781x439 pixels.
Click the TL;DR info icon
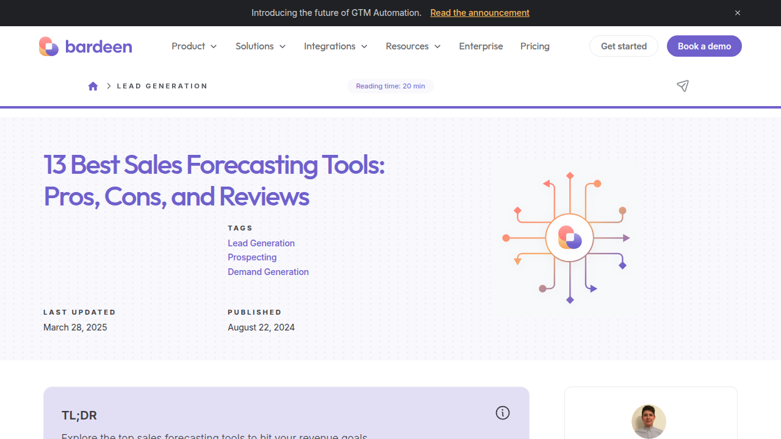click(x=502, y=413)
